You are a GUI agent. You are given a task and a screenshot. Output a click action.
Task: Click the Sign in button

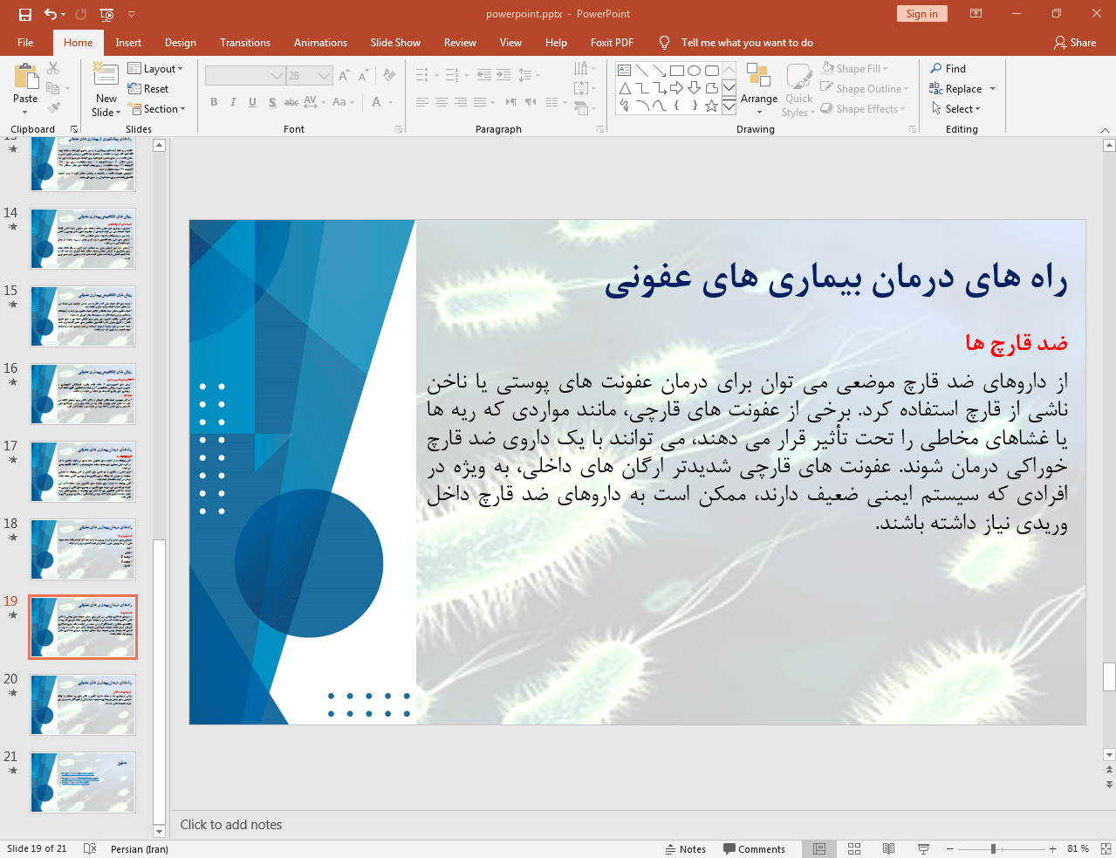[921, 14]
